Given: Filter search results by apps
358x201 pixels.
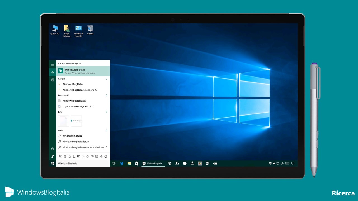Looking at the screenshot, I should tap(60, 156).
